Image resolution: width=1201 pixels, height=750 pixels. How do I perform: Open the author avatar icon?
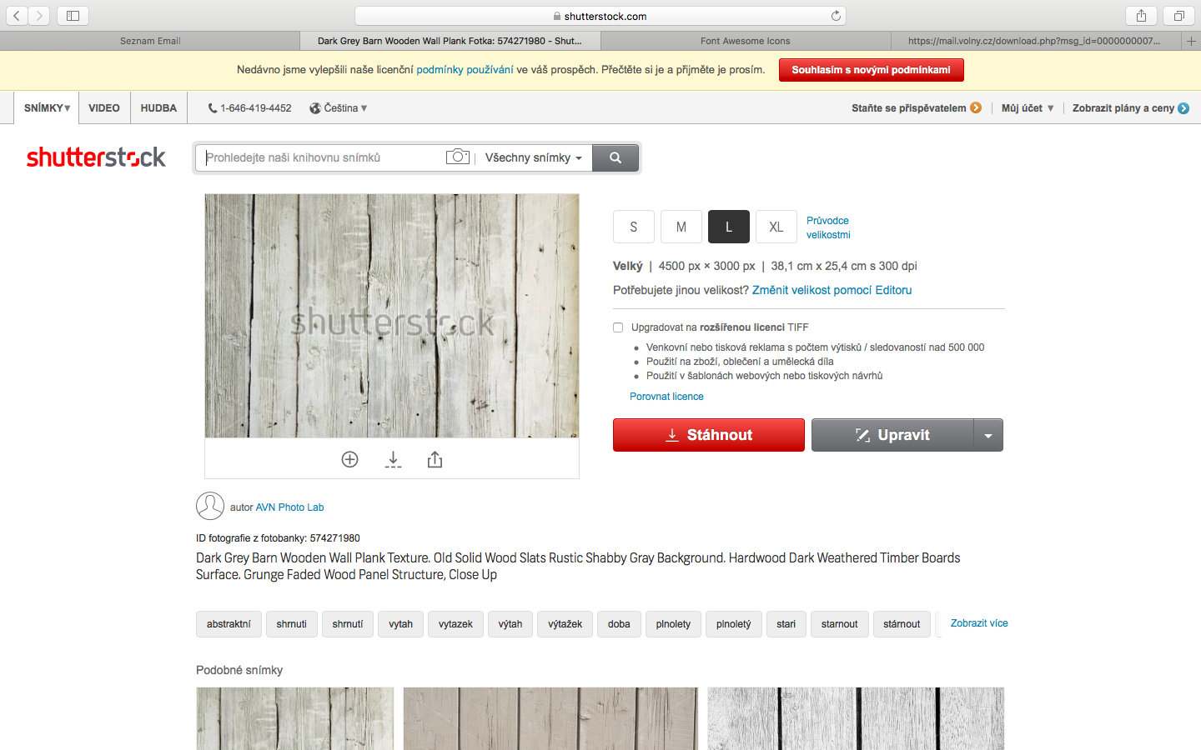(x=210, y=506)
